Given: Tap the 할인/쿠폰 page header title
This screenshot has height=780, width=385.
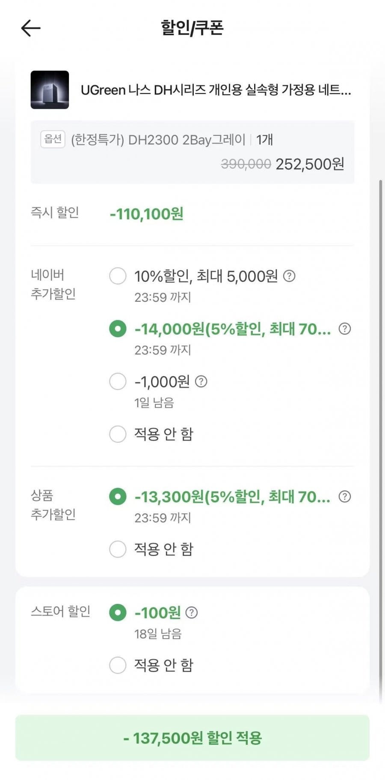Looking at the screenshot, I should (192, 28).
